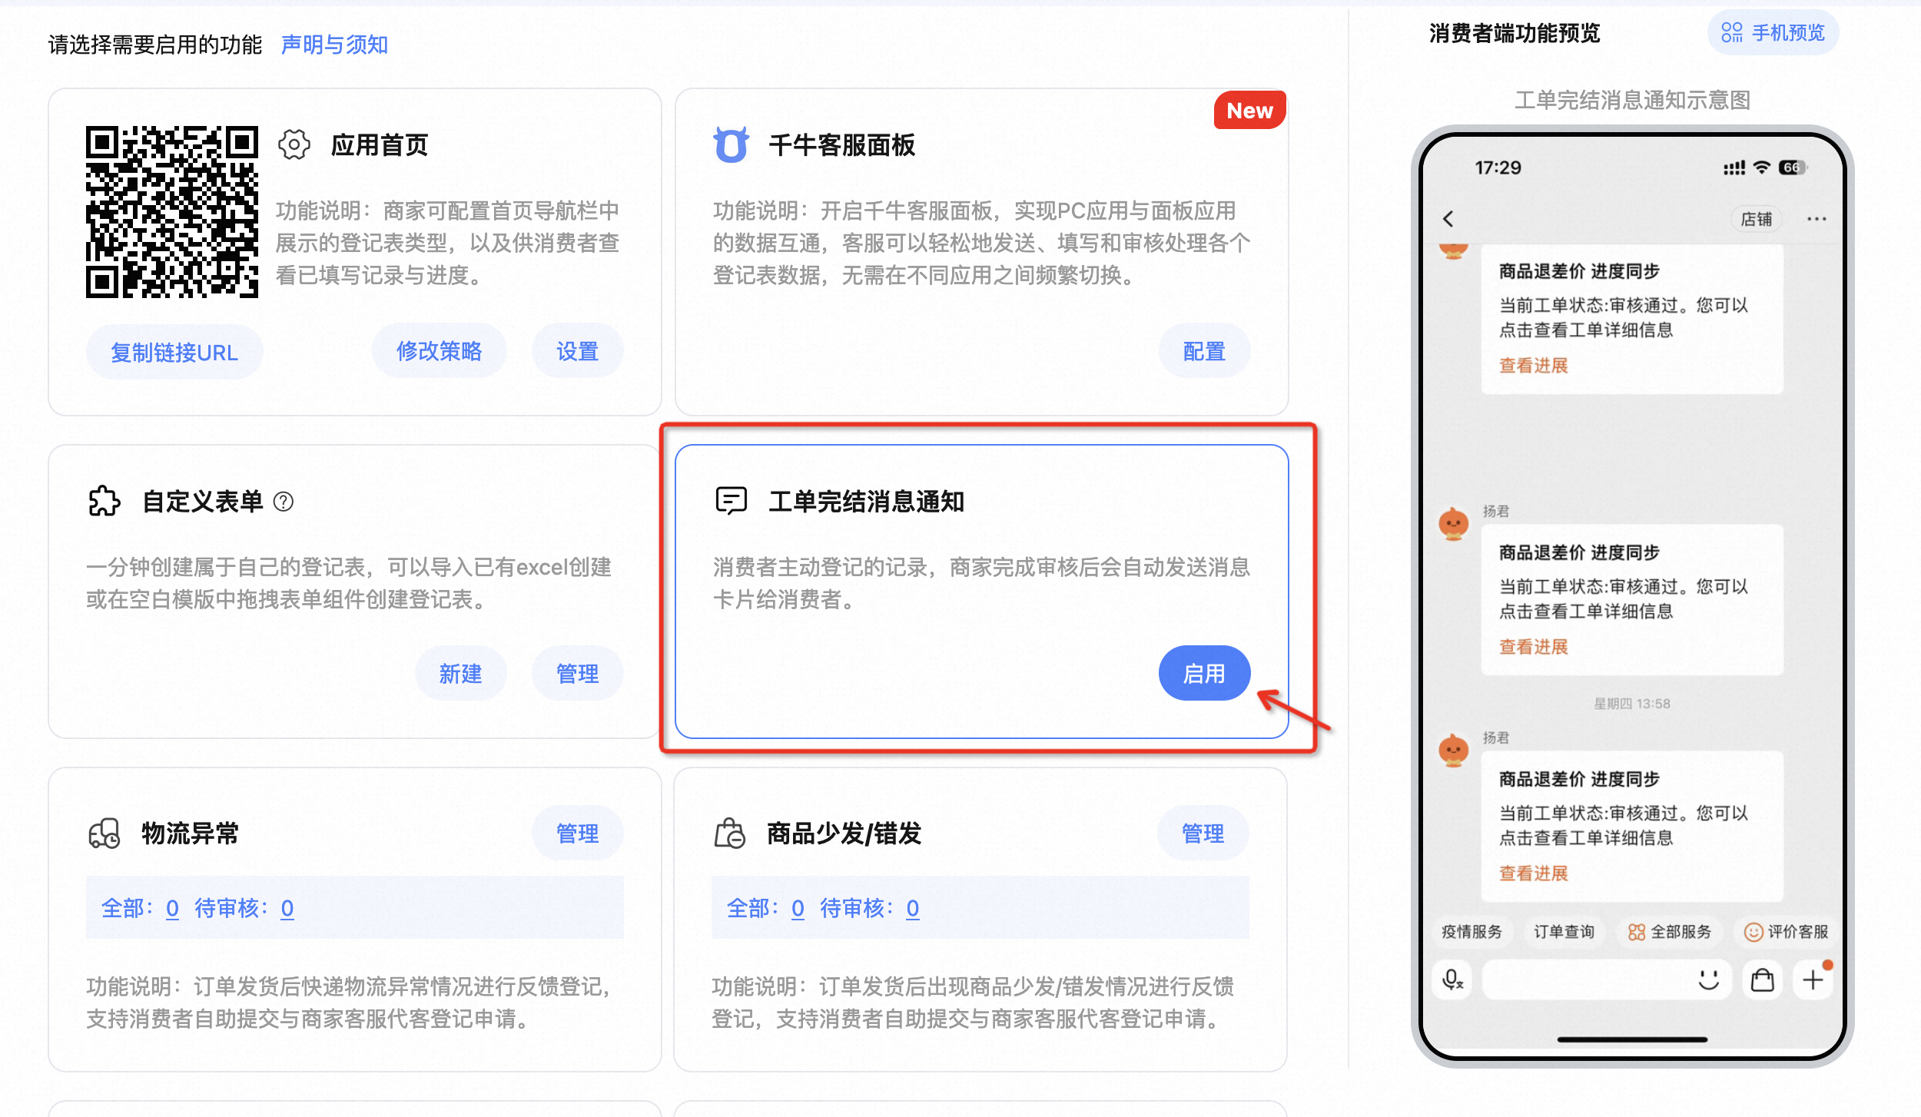Viewport: 1921px width, 1117px height.
Task: Click 复制链接URL button
Action: (x=174, y=352)
